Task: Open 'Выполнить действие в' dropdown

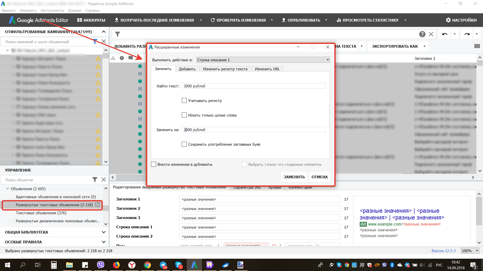Action: (263, 60)
